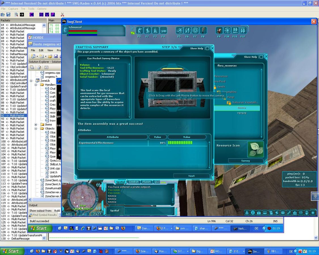Click the F5 running action icon
Image resolution: width=319 pixels, height=255 pixels.
coord(179,31)
